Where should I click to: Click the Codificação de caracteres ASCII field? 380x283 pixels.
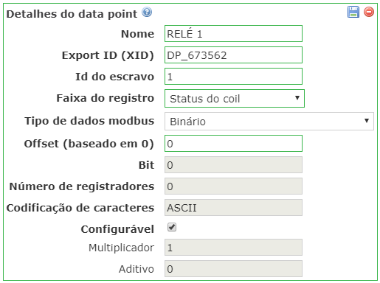coord(233,208)
